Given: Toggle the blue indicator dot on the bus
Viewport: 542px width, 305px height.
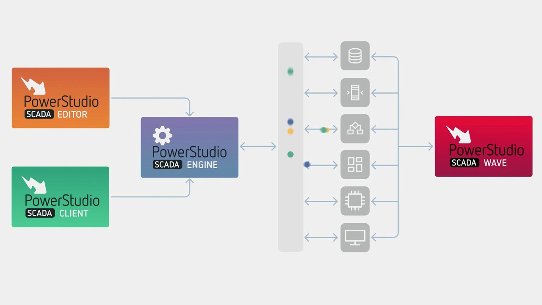Looking at the screenshot, I should (x=290, y=121).
